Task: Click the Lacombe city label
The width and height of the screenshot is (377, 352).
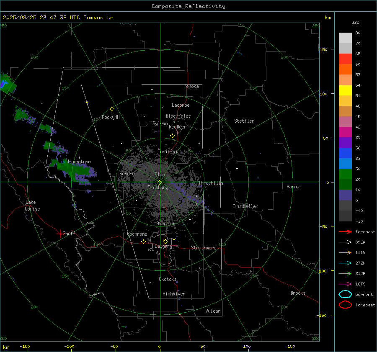Action: 181,105
